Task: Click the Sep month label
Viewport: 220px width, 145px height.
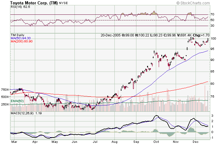Action: coord(136,142)
